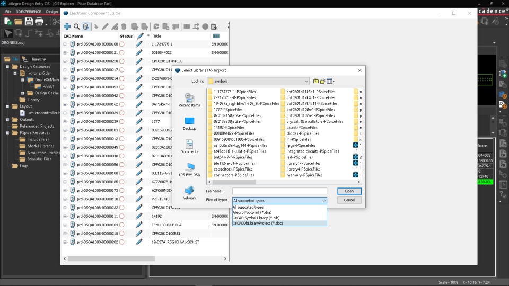This screenshot has height=286, width=509.
Task: Click the Create New Folder icon
Action: coord(322,81)
